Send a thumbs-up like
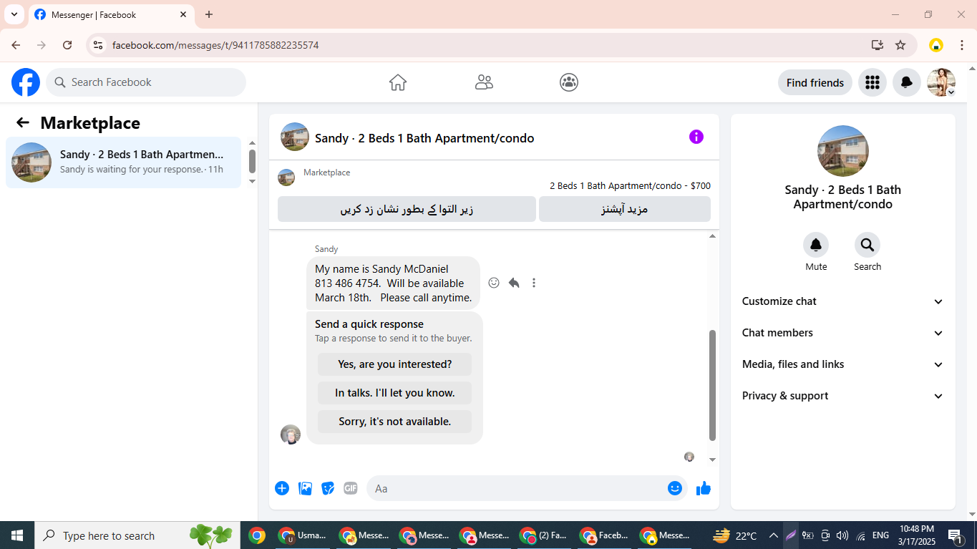The image size is (977, 549). pyautogui.click(x=704, y=488)
